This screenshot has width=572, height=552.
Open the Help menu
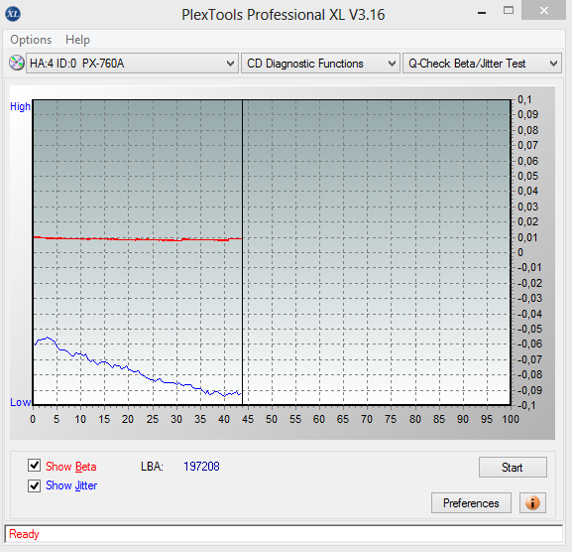[77, 40]
